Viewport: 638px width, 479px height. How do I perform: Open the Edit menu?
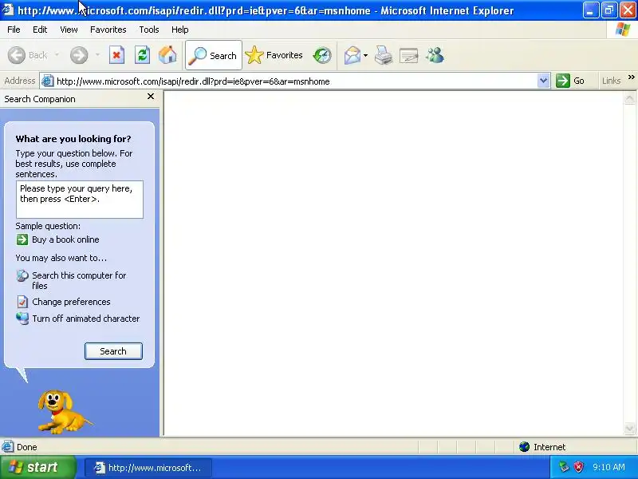point(40,30)
